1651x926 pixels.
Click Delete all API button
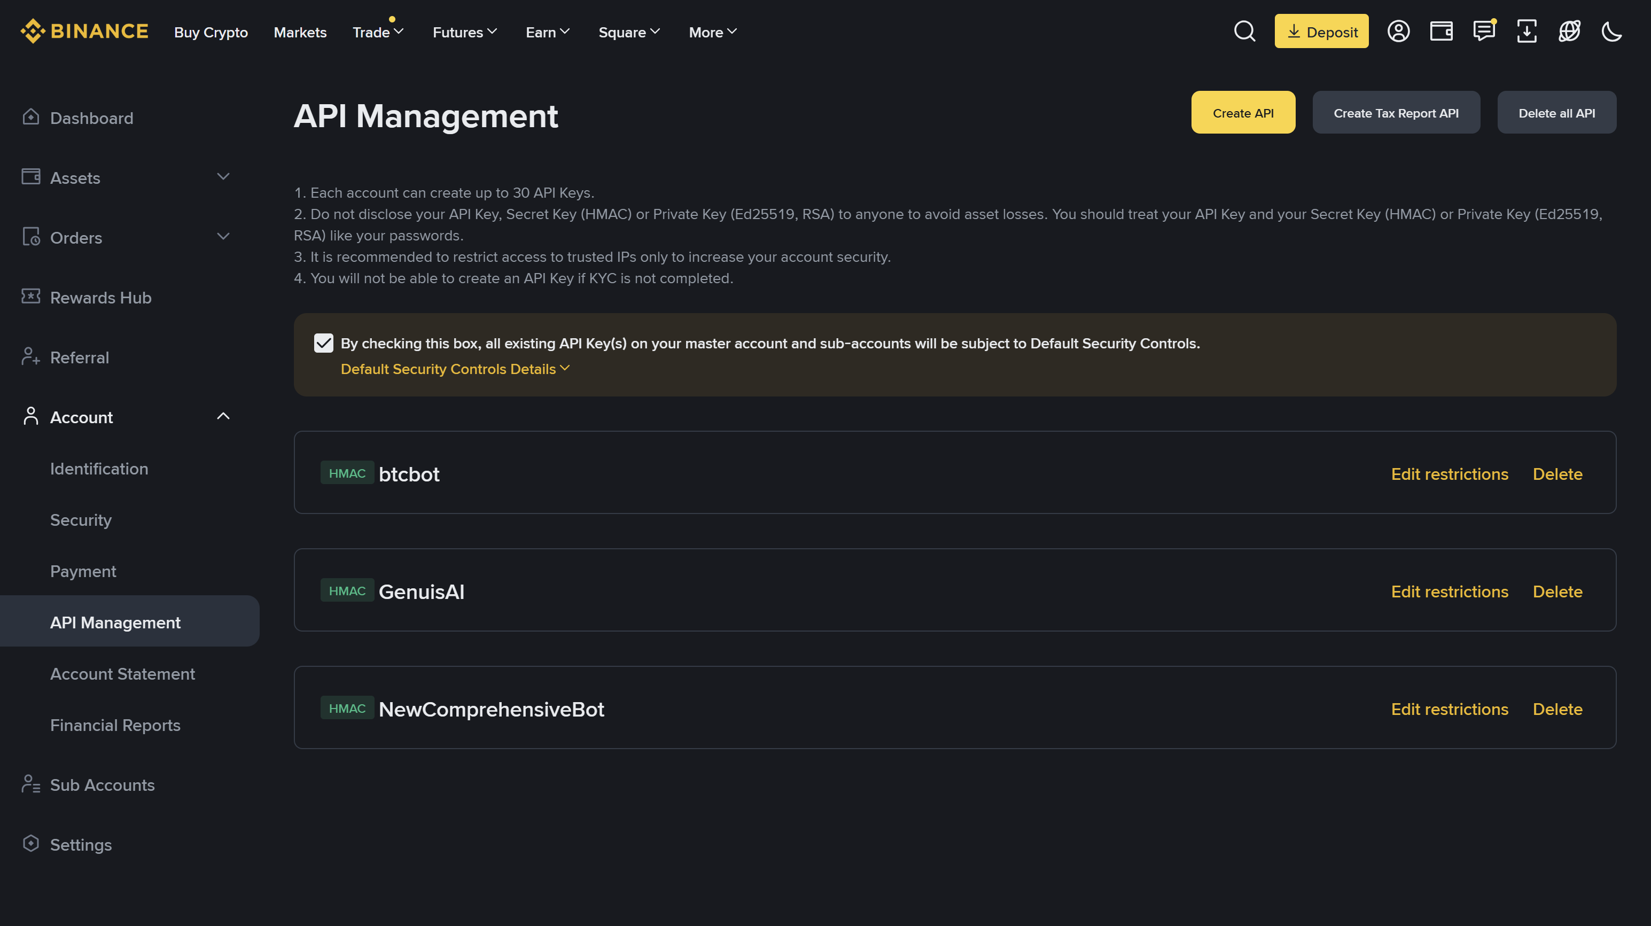pos(1556,113)
